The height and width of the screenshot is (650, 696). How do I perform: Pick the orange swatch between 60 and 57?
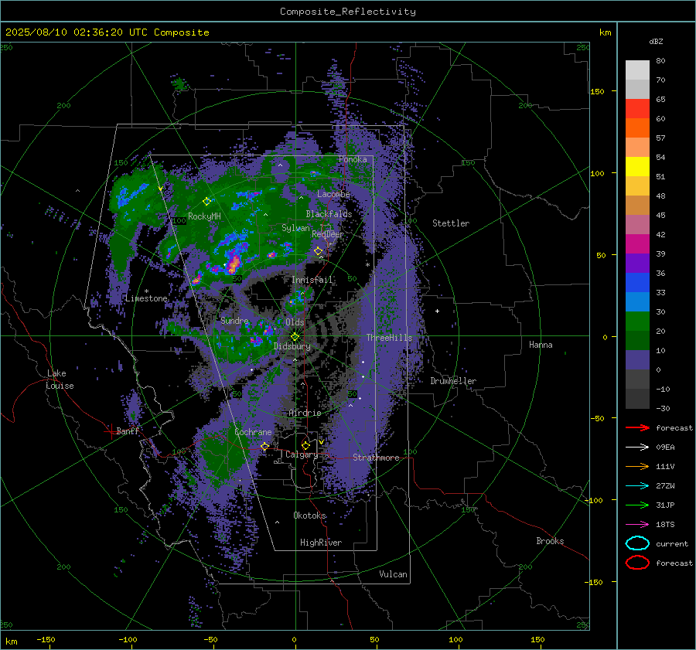pos(637,128)
